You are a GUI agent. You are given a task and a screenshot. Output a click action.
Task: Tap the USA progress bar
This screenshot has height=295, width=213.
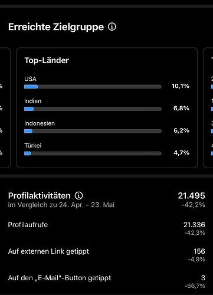[x=93, y=87]
